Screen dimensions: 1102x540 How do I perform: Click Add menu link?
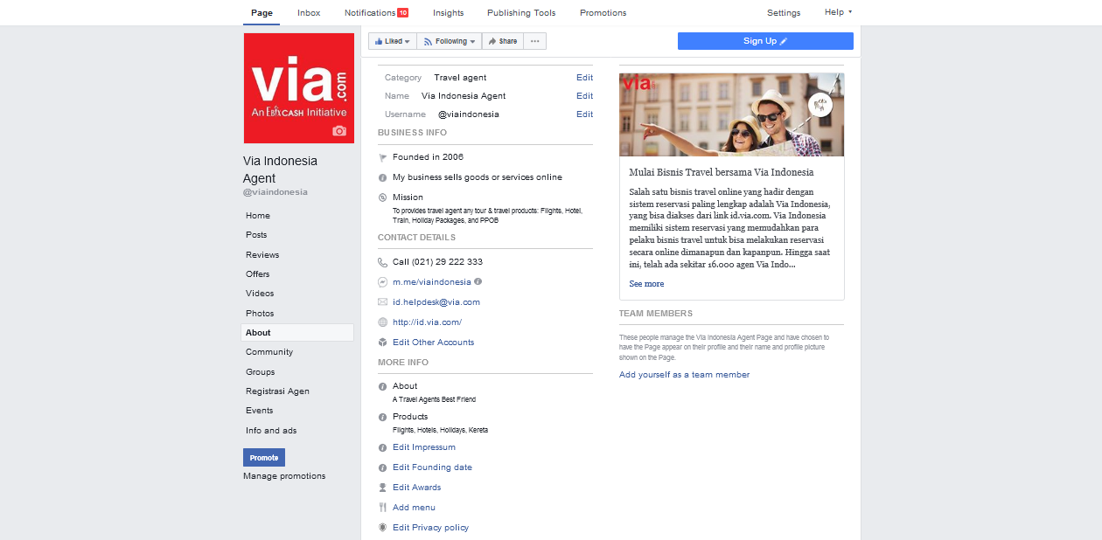(x=414, y=508)
